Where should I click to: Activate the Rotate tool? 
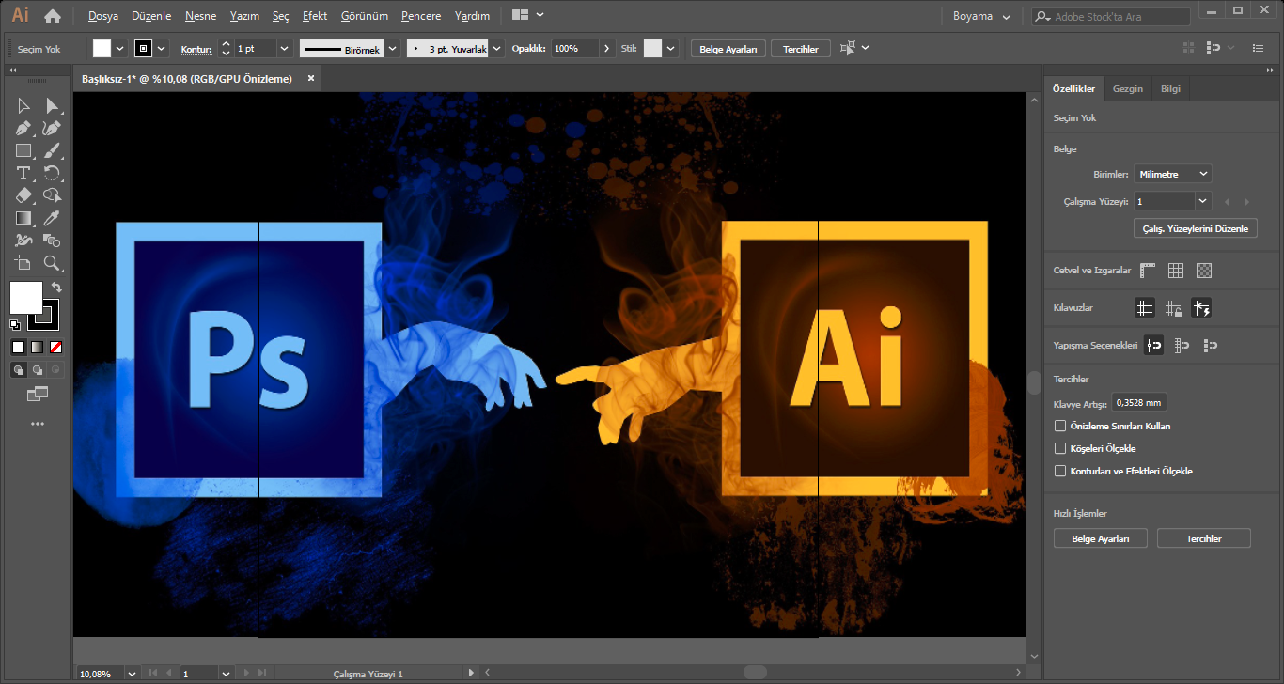52,173
